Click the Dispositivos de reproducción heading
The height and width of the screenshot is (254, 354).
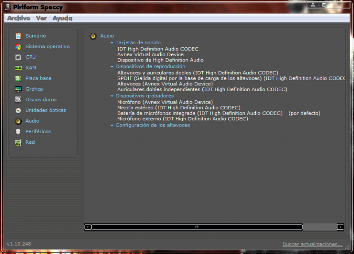(150, 66)
